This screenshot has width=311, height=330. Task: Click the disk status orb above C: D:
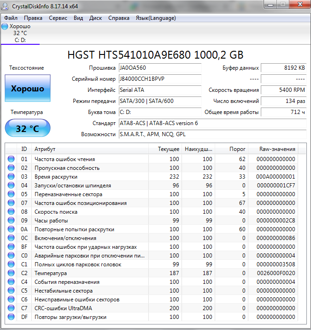coord(5,26)
